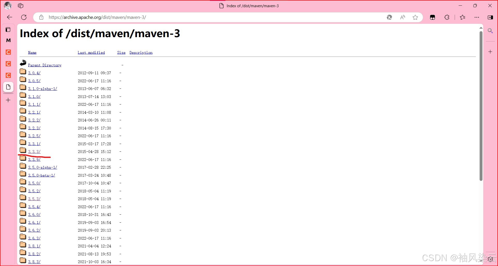
Task: Open the 3.8.3/ directory
Action: tap(34, 262)
